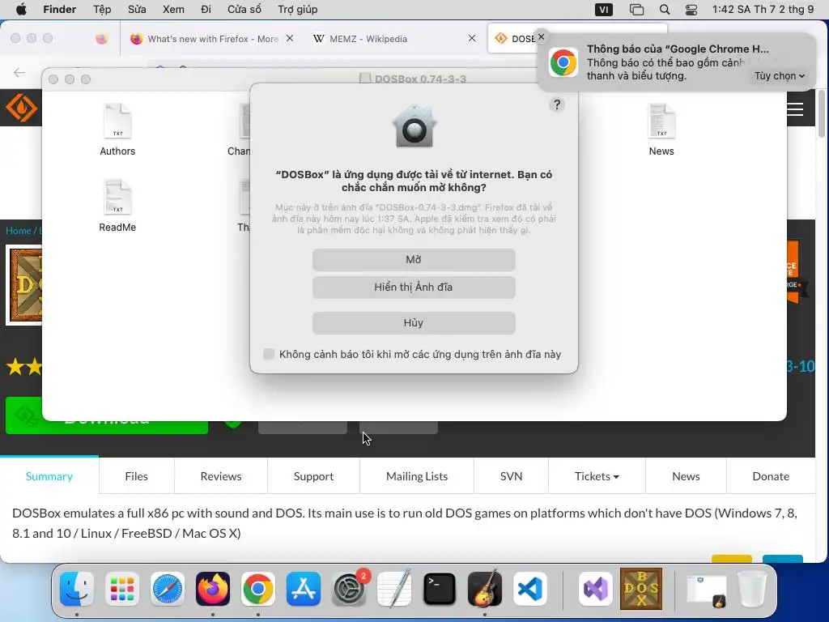Click the SourceForge logo on the page
This screenshot has width=829, height=622.
point(21,108)
